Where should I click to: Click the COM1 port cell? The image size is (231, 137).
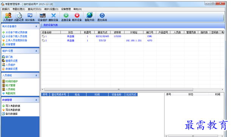(150, 36)
